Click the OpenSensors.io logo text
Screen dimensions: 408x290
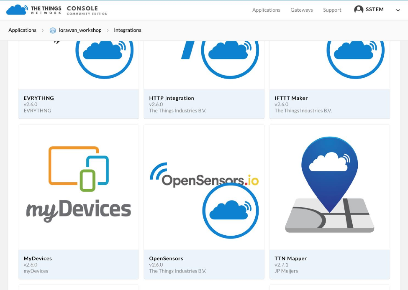204,176
